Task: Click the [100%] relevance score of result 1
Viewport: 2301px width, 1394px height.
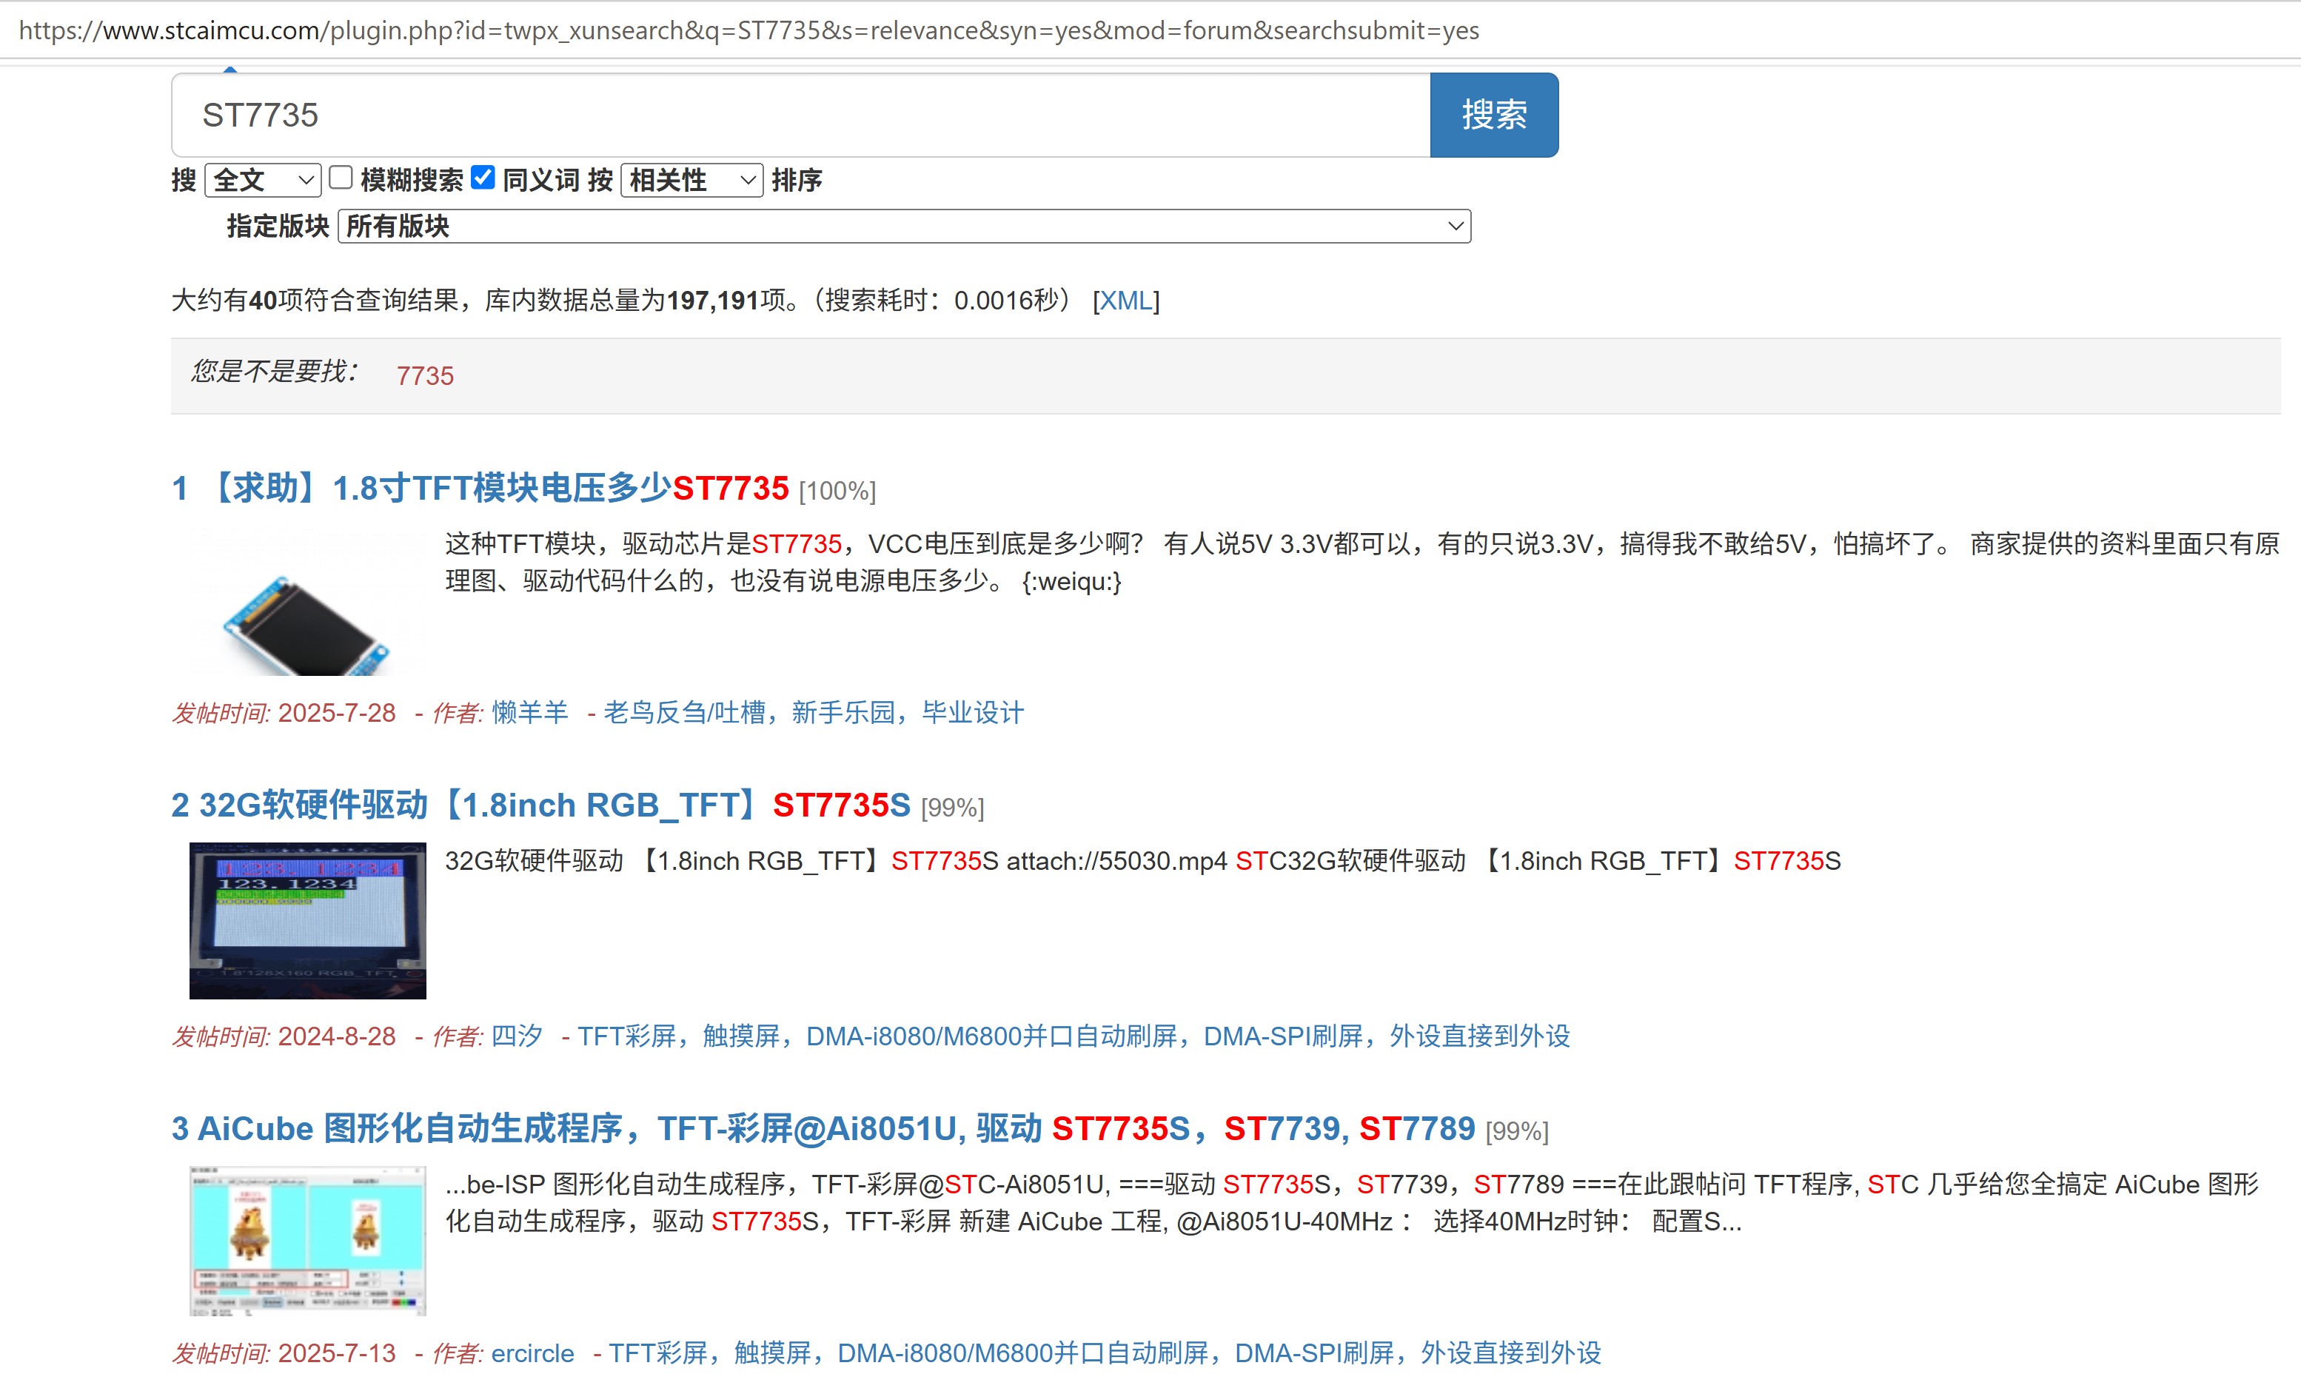Action: click(837, 491)
